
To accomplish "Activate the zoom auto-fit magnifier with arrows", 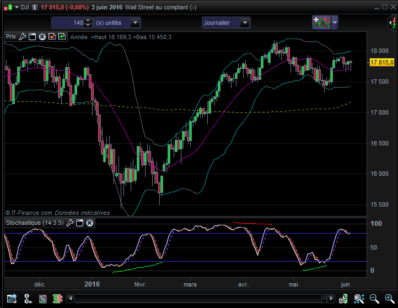I will tap(359, 299).
